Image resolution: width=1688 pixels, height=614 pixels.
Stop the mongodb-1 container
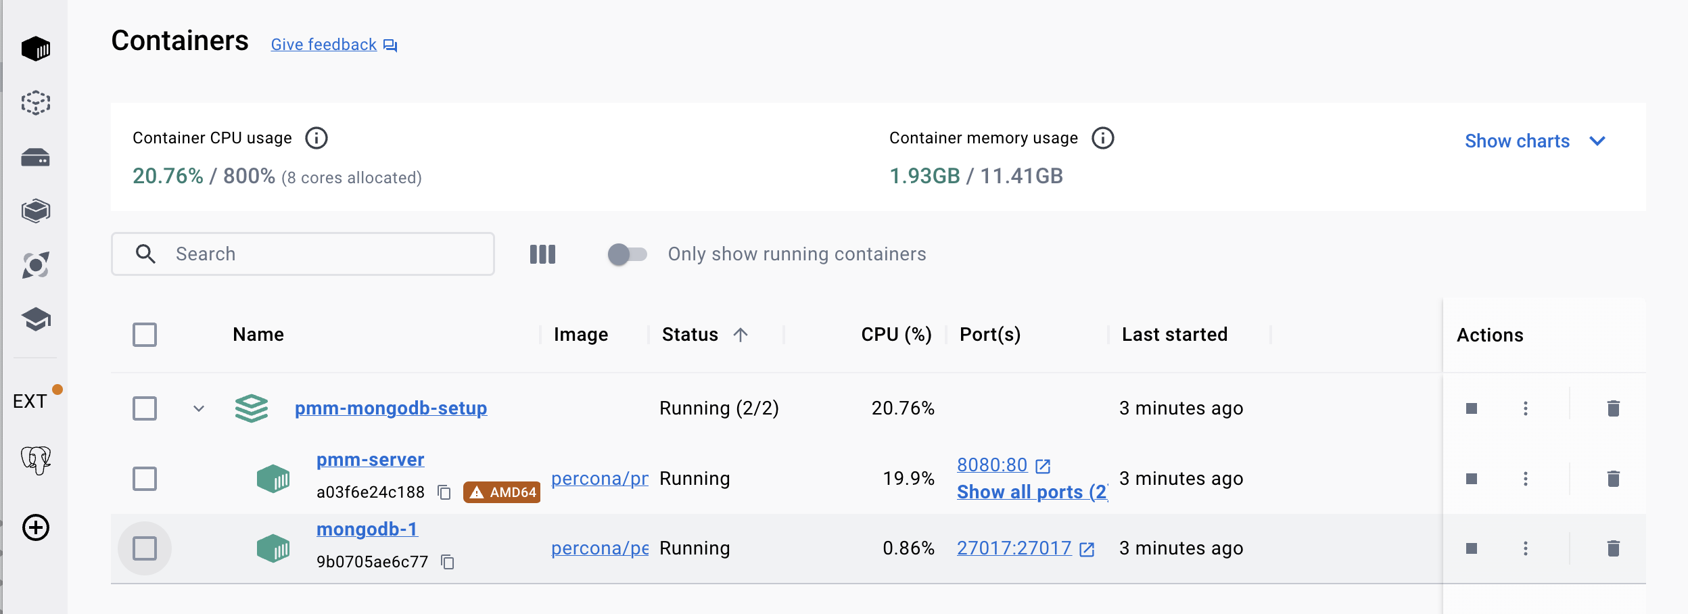[x=1472, y=548]
